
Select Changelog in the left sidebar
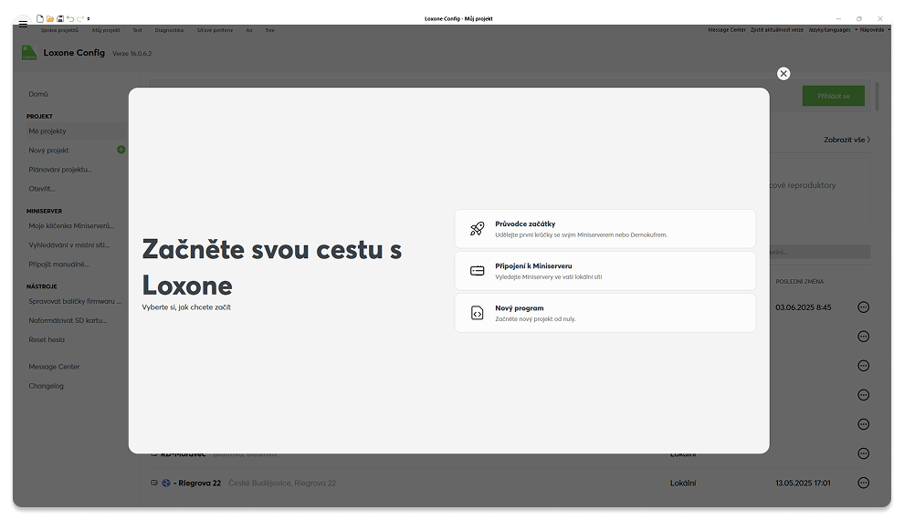pos(47,386)
